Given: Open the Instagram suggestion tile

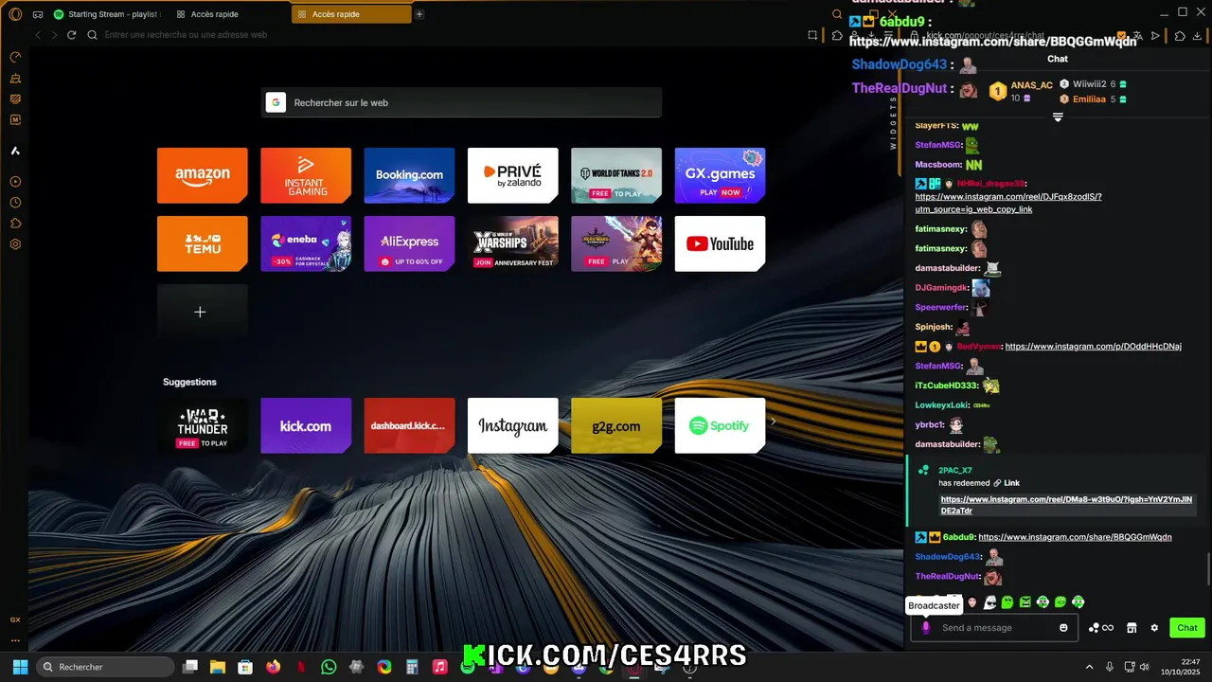Looking at the screenshot, I should [x=512, y=425].
